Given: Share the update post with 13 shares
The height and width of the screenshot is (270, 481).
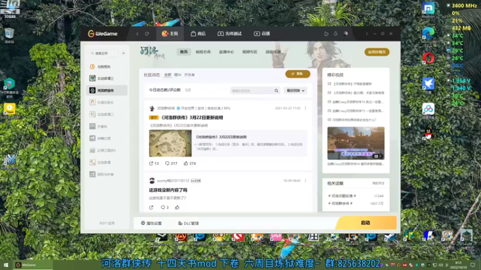Looking at the screenshot, I should click(154, 163).
